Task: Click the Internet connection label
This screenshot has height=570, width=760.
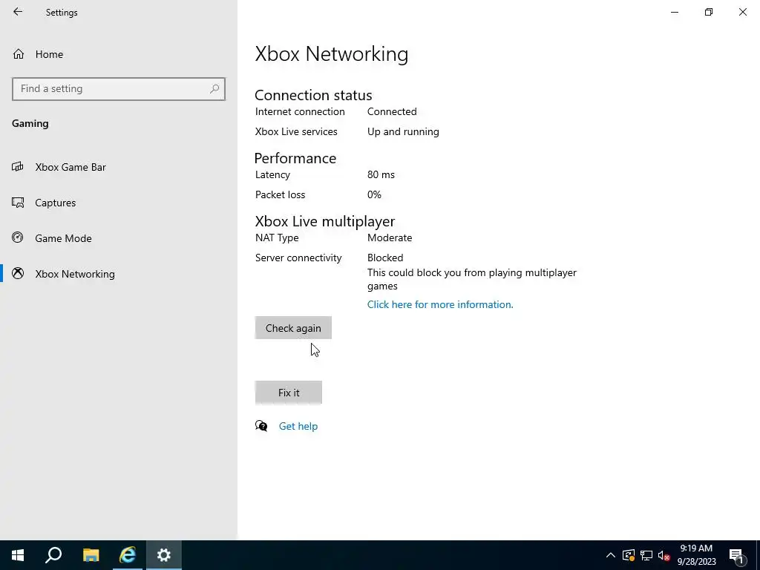Action: coord(300,111)
